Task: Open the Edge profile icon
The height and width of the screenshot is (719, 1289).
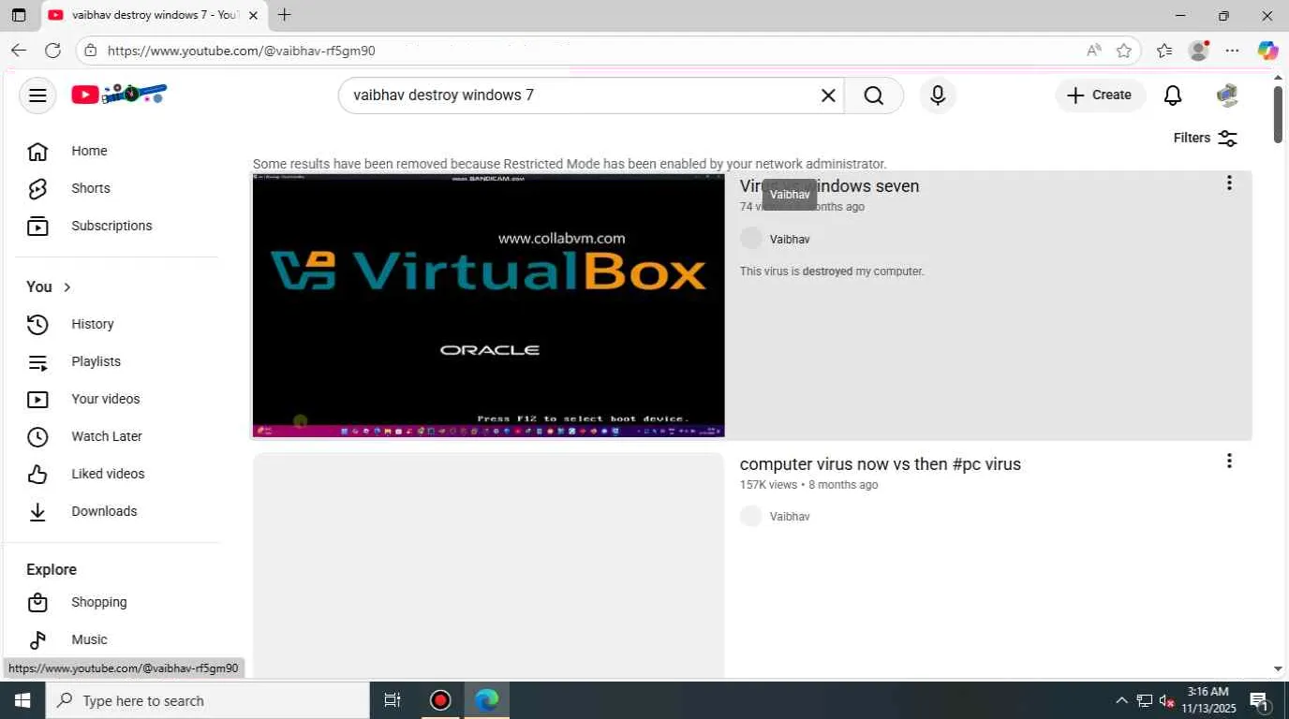Action: (1198, 51)
